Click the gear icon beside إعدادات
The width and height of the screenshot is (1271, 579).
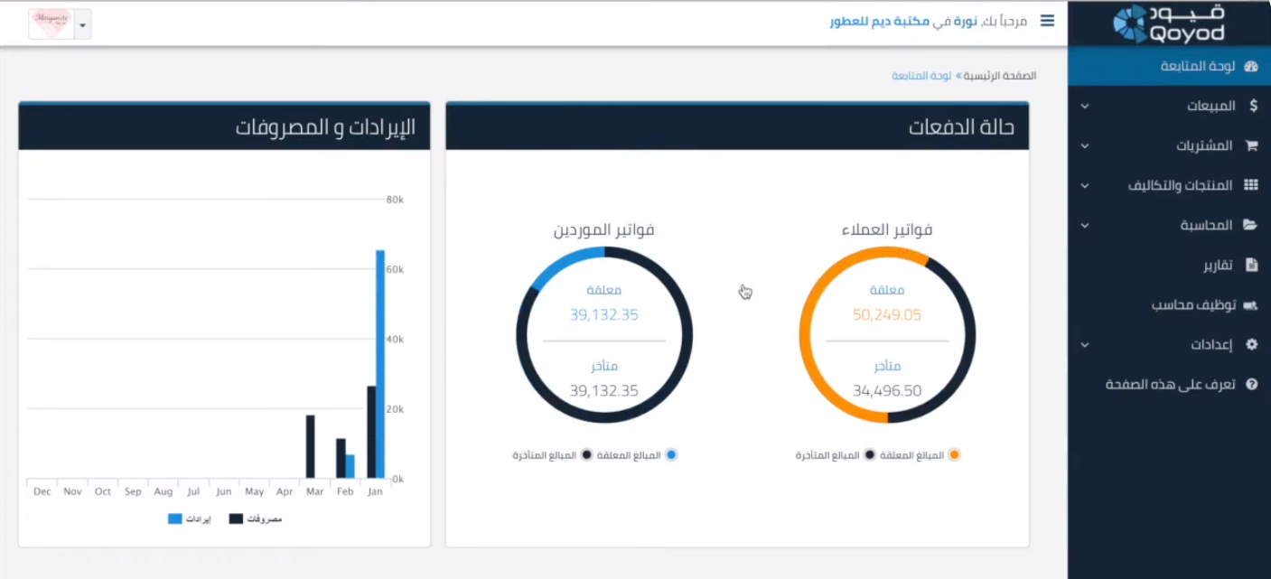[1251, 344]
